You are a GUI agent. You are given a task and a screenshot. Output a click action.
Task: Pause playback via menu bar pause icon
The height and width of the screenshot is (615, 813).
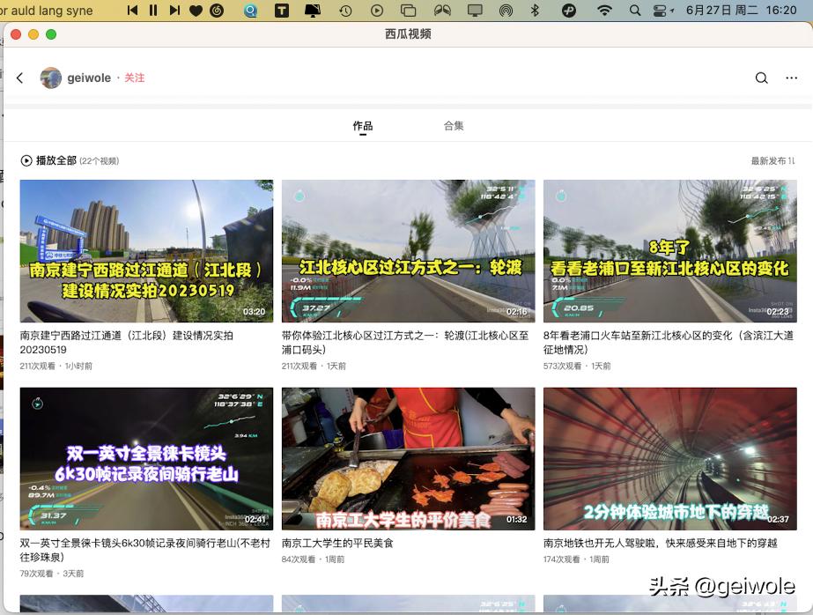[152, 11]
